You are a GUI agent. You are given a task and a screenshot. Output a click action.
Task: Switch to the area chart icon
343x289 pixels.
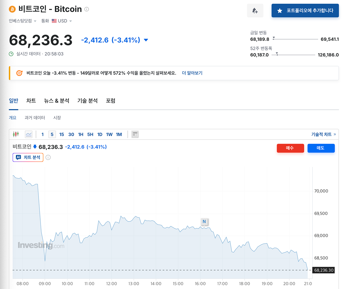(x=29, y=134)
